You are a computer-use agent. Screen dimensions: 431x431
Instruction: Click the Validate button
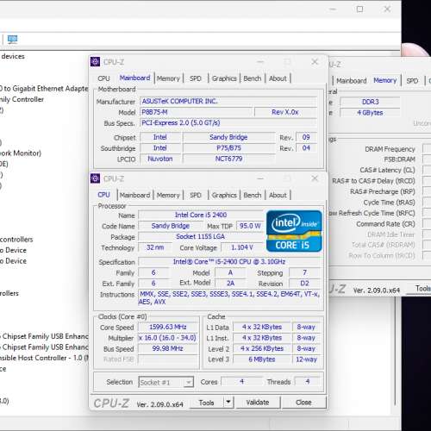258,403
